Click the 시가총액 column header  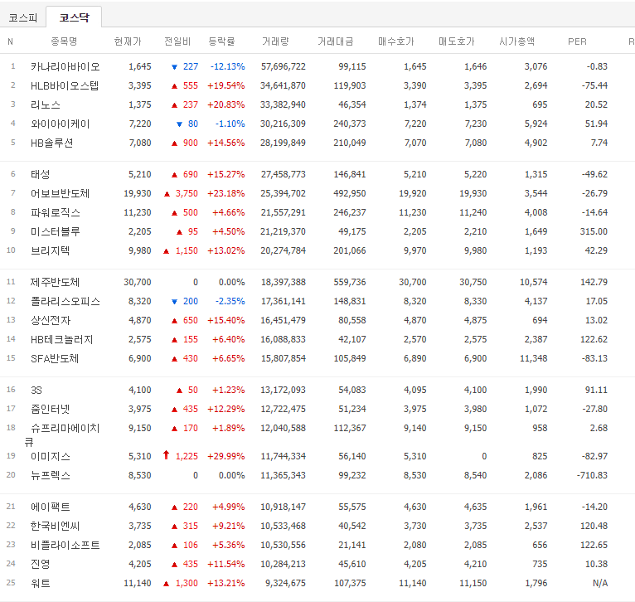(x=516, y=41)
